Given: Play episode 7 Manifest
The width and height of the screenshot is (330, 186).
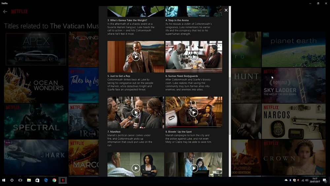Looking at the screenshot, I should pos(136,113).
